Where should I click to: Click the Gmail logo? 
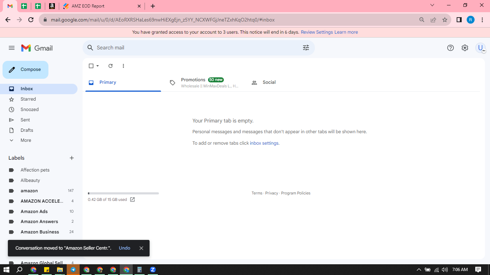click(x=37, y=48)
